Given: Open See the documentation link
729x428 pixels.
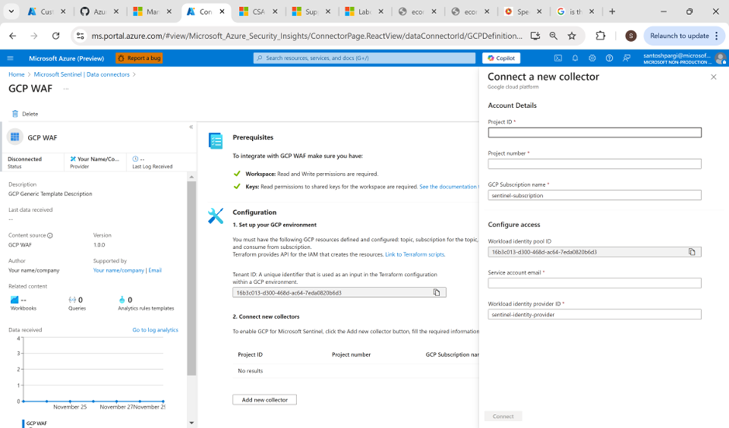Looking at the screenshot, I should pyautogui.click(x=449, y=187).
